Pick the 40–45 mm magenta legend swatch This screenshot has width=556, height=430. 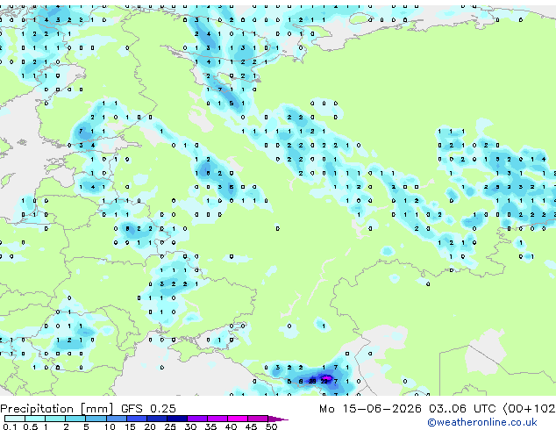click(x=238, y=419)
